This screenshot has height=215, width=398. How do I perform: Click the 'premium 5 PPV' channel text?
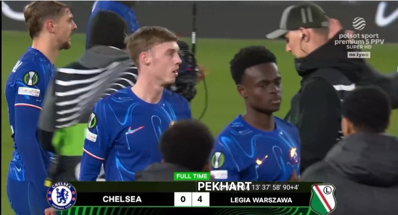[359, 42]
